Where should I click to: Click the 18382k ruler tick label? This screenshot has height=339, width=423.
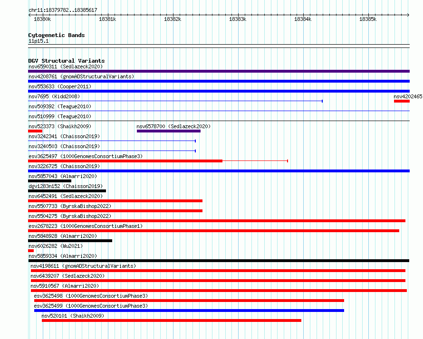pos(173,19)
